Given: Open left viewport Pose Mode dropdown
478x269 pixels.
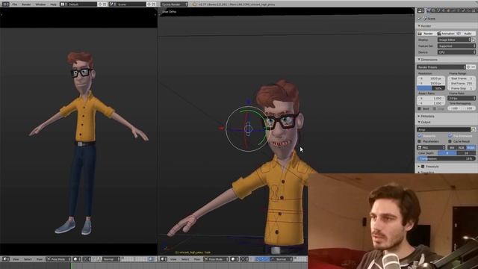Looking at the screenshot, I should (x=58, y=259).
